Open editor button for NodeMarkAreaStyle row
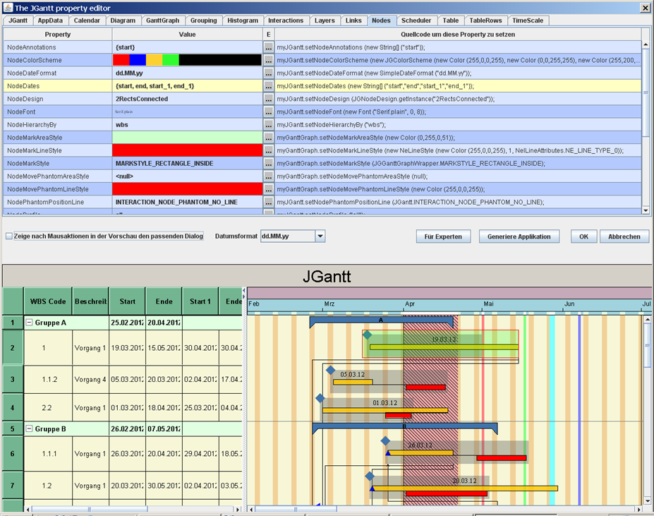Screen dimensions: 654x516 click(x=269, y=138)
